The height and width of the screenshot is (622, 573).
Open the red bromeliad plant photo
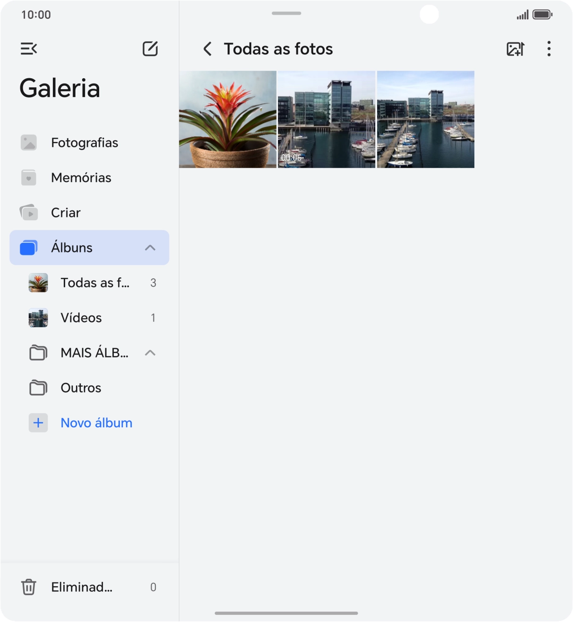click(x=228, y=119)
